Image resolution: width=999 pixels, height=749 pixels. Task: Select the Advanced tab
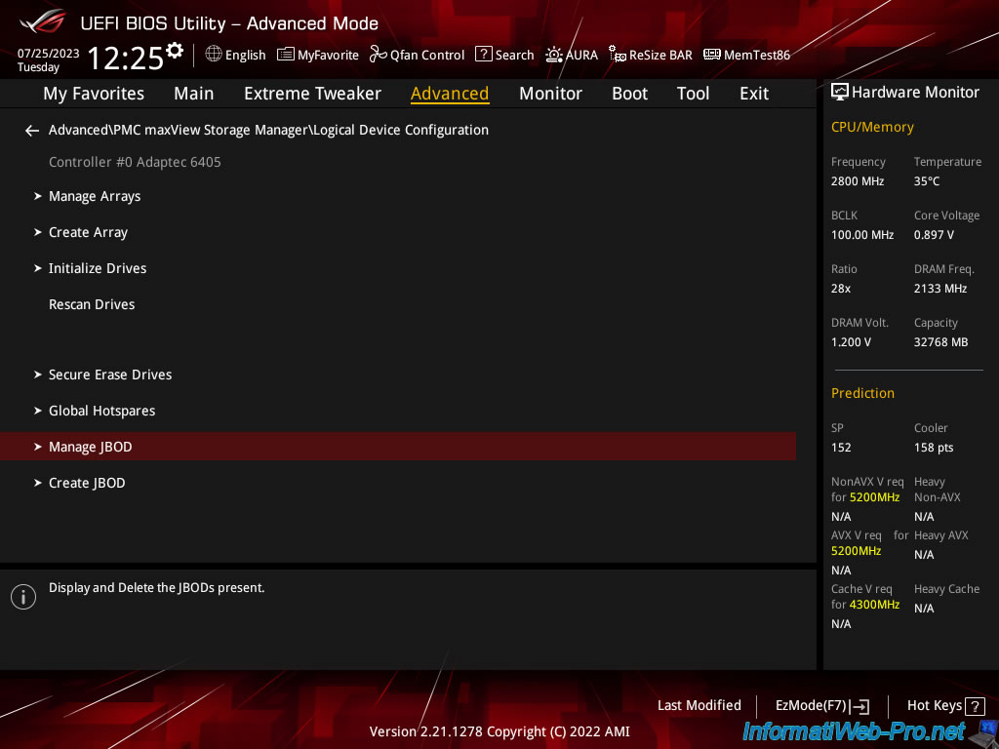450,94
